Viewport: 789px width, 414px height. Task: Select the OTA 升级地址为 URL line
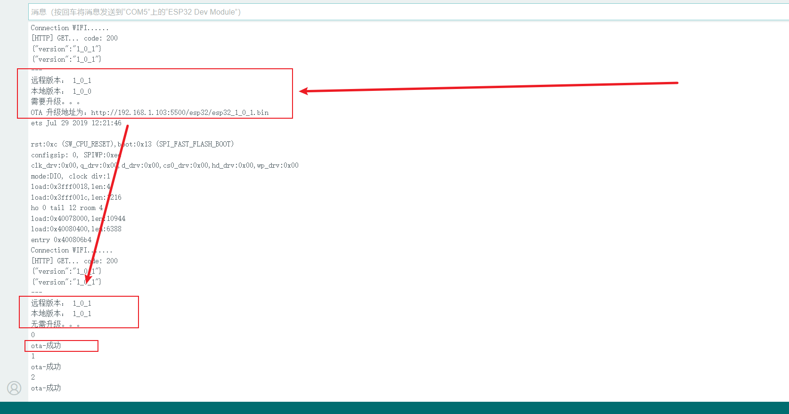[150, 113]
